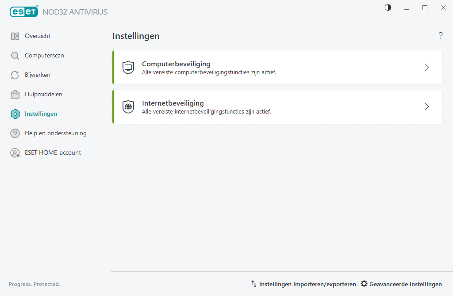Expand Internetbeveiliging with its chevron arrow
The width and height of the screenshot is (453, 296).
click(426, 107)
